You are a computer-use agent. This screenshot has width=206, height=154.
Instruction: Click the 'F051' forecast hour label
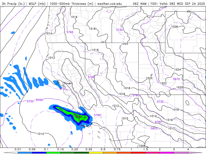[154, 4]
